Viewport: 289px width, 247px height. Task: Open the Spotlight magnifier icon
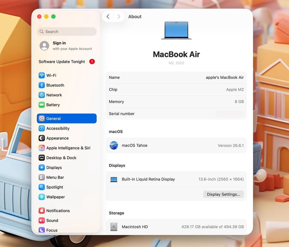point(42,187)
